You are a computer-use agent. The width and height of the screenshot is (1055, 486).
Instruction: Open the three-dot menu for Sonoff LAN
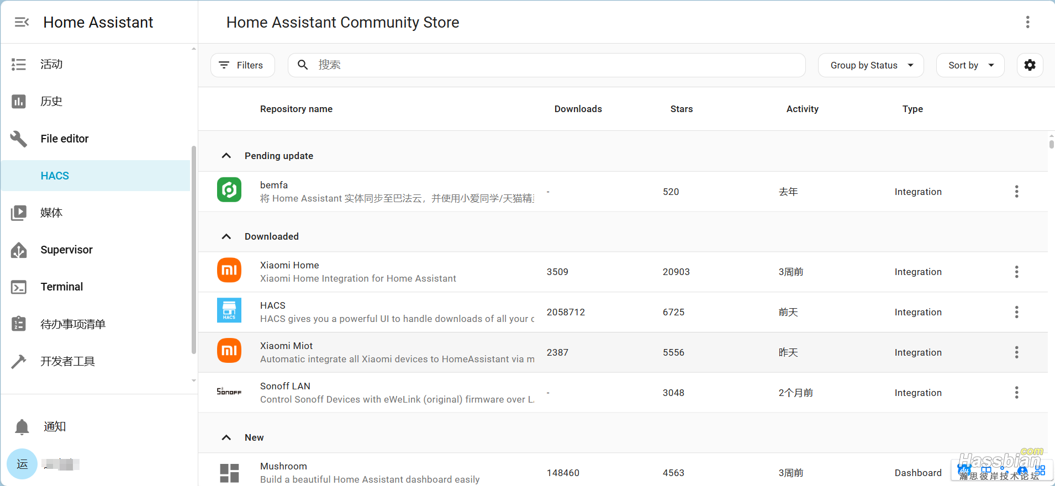[1016, 393]
